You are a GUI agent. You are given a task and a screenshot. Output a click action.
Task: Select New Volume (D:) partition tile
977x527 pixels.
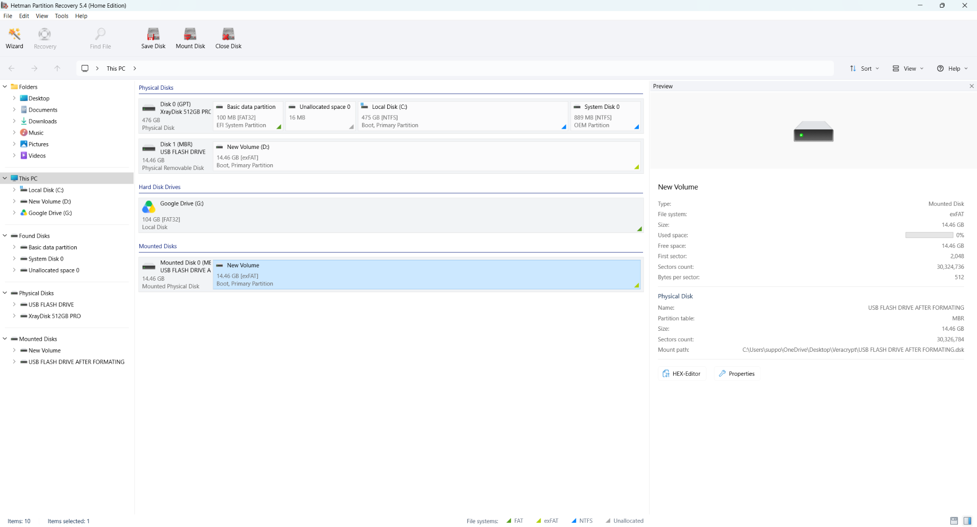(x=426, y=156)
